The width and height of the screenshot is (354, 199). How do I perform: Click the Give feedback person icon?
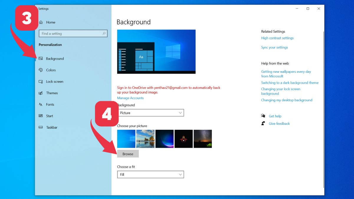click(x=263, y=124)
